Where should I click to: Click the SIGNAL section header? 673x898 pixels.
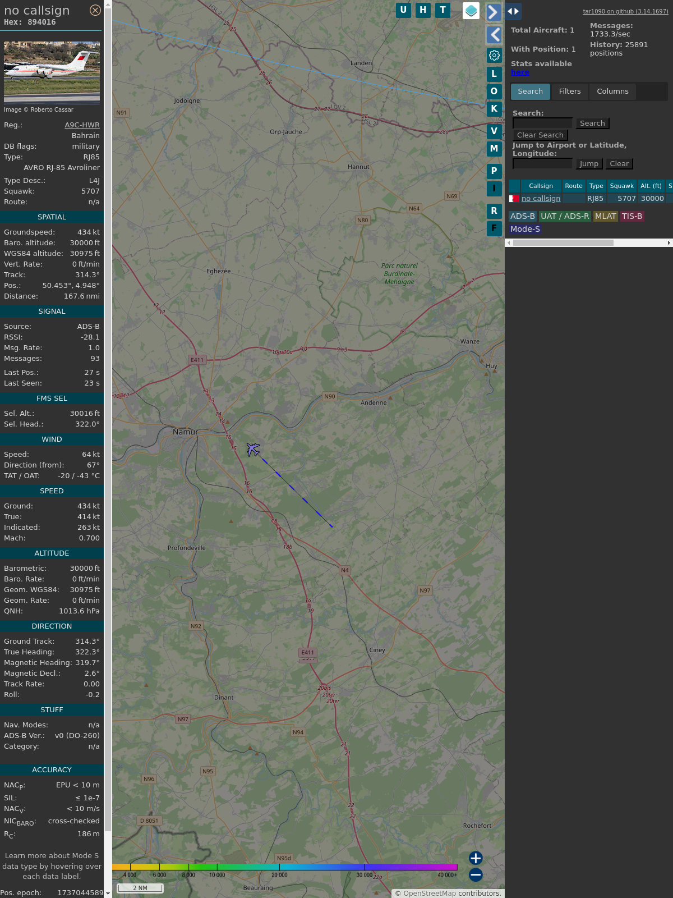pos(52,311)
